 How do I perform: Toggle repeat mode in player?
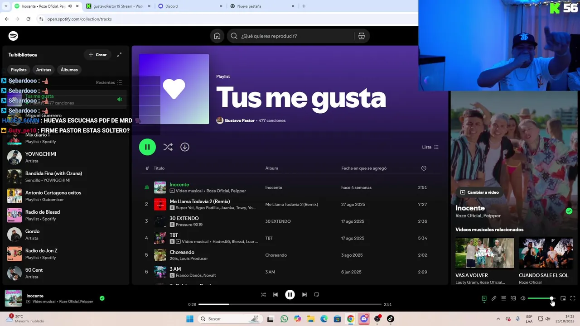pos(317,295)
